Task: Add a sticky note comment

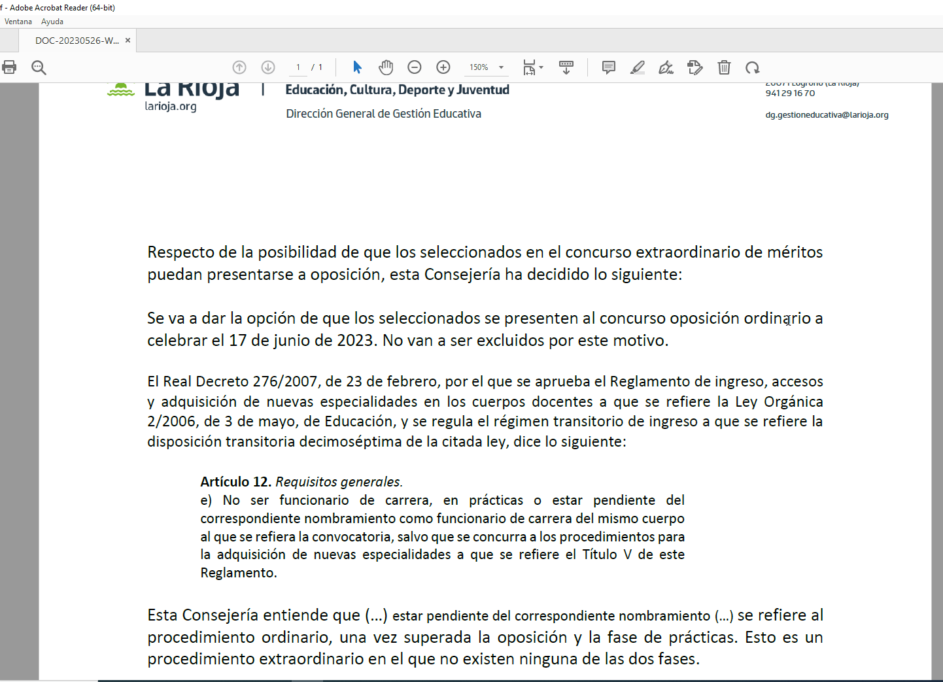Action: pyautogui.click(x=609, y=67)
